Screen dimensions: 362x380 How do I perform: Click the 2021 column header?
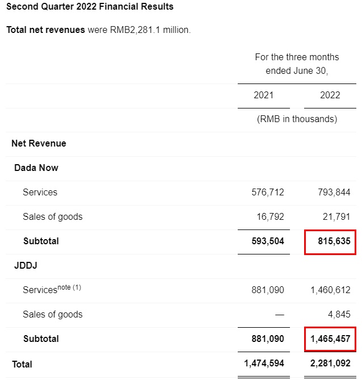point(263,95)
